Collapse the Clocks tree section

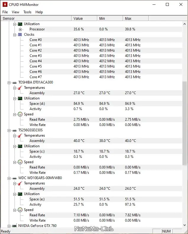click(14, 35)
